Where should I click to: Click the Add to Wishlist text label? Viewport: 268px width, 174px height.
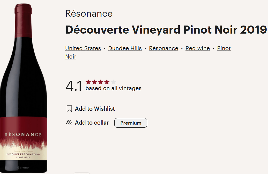(x=95, y=109)
